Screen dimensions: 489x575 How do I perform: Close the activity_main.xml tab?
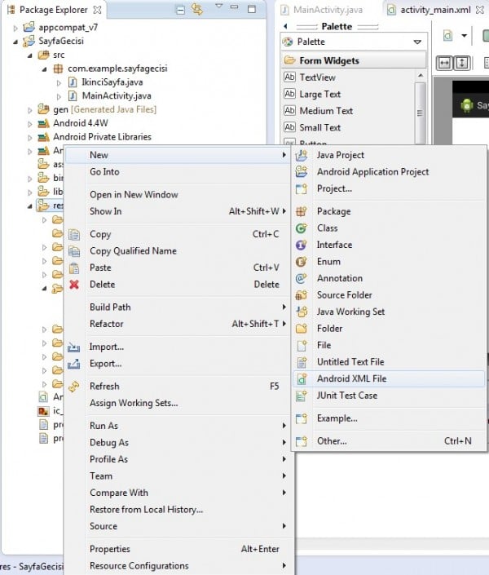[x=479, y=10]
